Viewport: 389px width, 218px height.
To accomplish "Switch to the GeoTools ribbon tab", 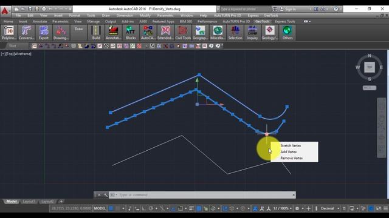I will click(262, 22).
